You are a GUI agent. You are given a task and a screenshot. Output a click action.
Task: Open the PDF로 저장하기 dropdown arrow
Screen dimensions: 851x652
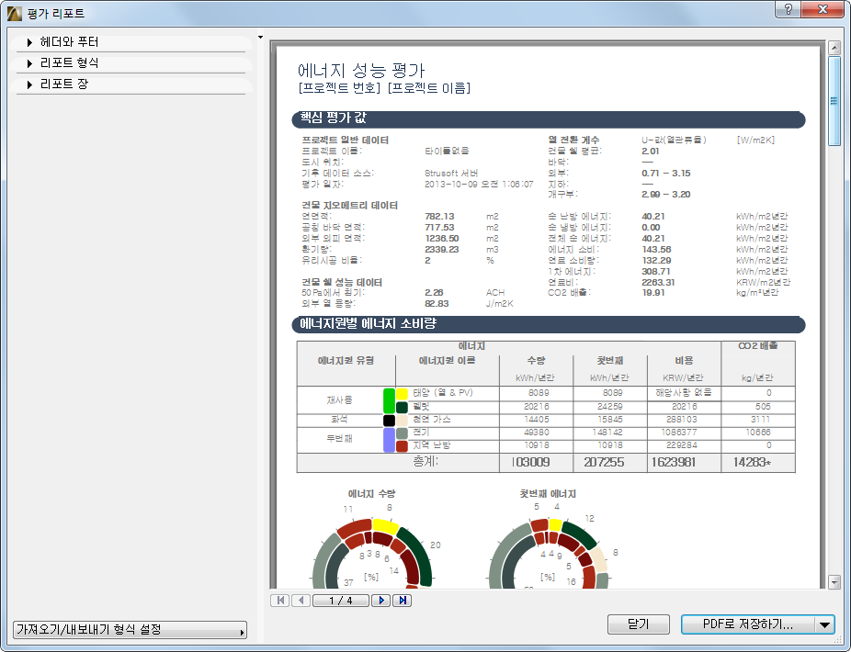coord(824,624)
